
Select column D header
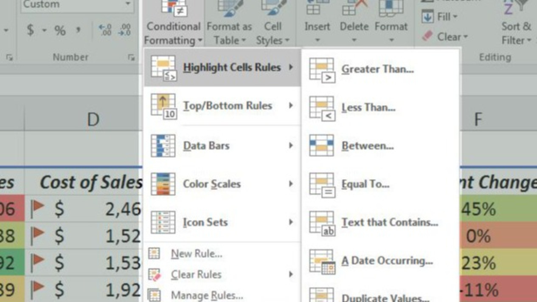[83, 119]
